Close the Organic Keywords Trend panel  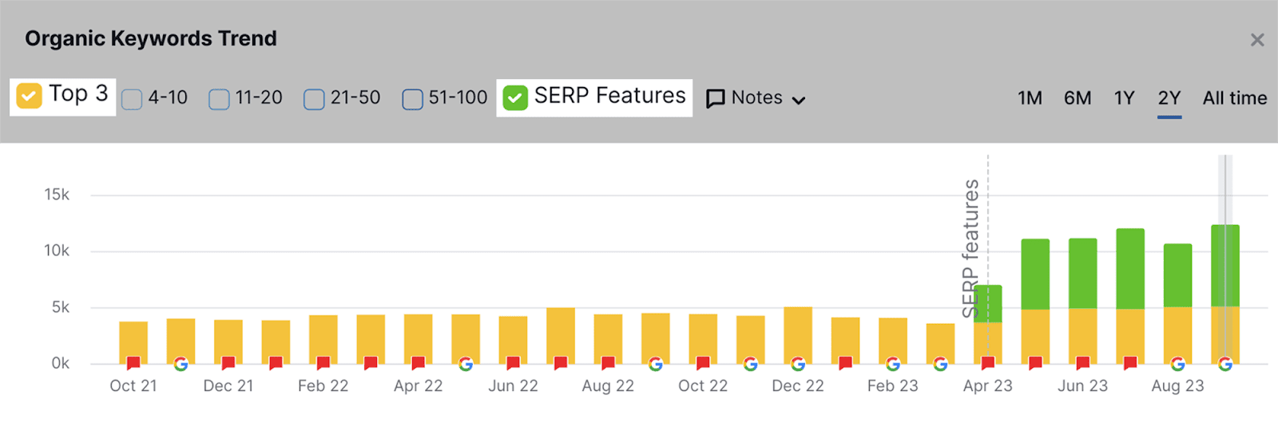coord(1257,40)
